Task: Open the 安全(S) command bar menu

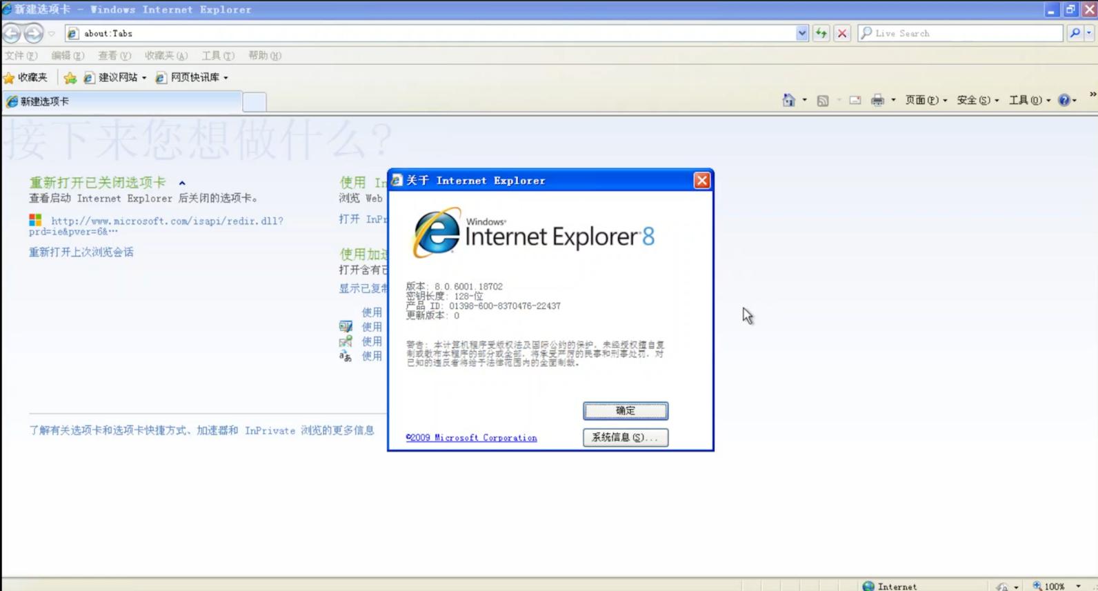Action: [x=978, y=101]
